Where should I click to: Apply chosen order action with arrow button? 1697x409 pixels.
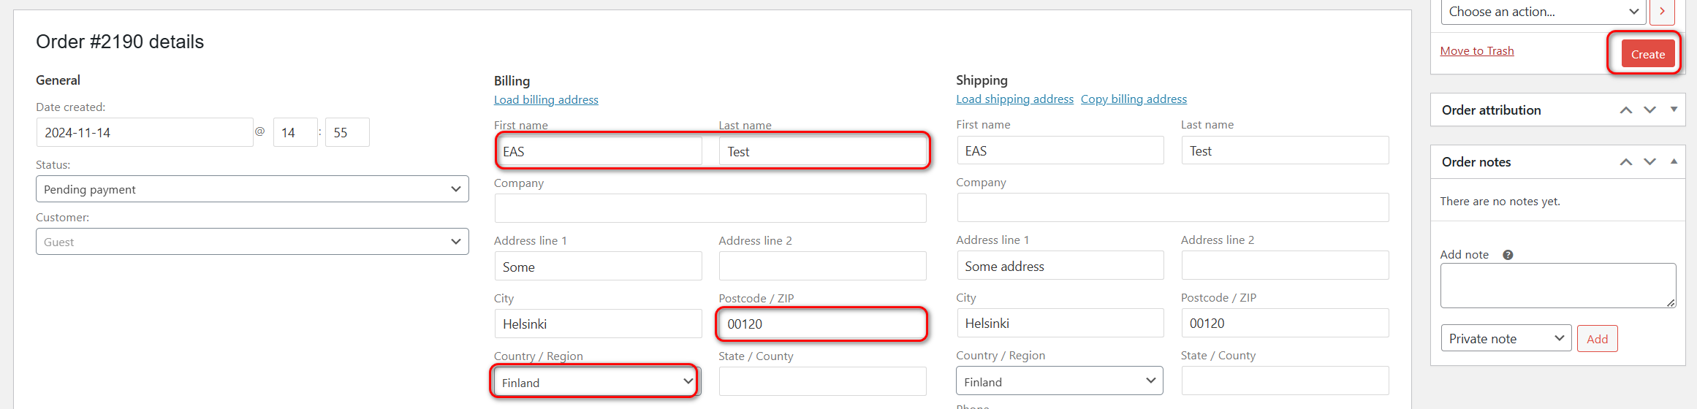click(x=1662, y=12)
